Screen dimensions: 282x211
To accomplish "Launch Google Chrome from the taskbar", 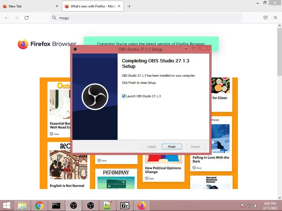I will pyautogui.click(x=39, y=206).
